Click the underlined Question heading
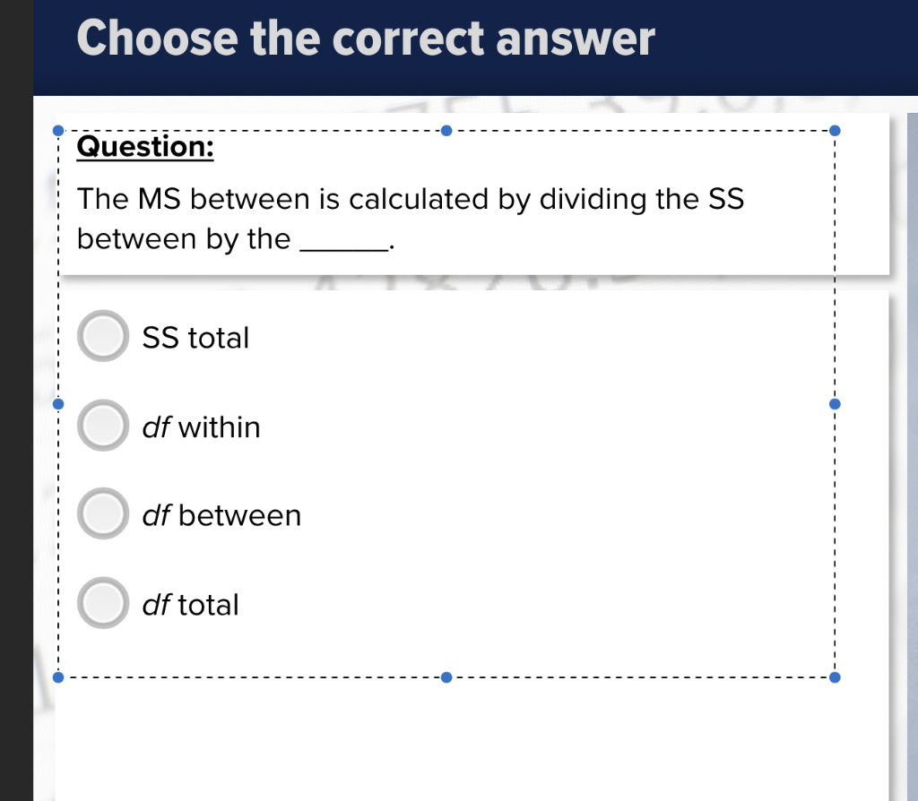This screenshot has height=801, width=918. (143, 147)
